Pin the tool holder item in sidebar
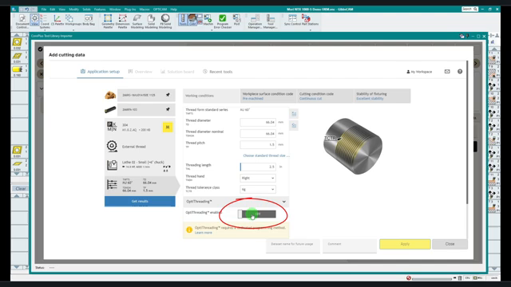This screenshot has width=511, height=287. (168, 110)
